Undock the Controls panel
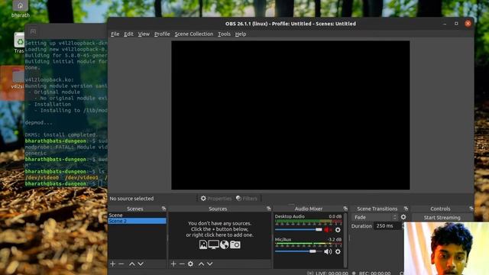The image size is (489, 275). point(471,209)
